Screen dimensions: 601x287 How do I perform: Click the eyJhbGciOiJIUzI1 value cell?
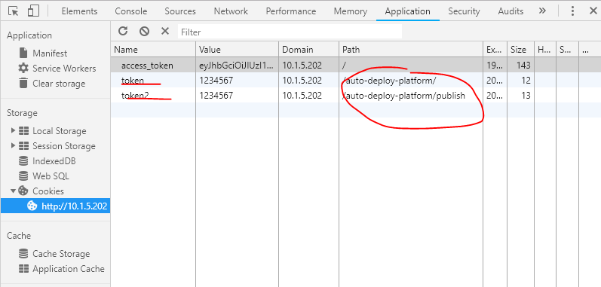coord(238,65)
